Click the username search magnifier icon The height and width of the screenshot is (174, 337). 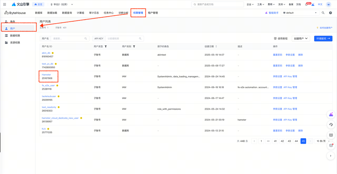(x=86, y=38)
